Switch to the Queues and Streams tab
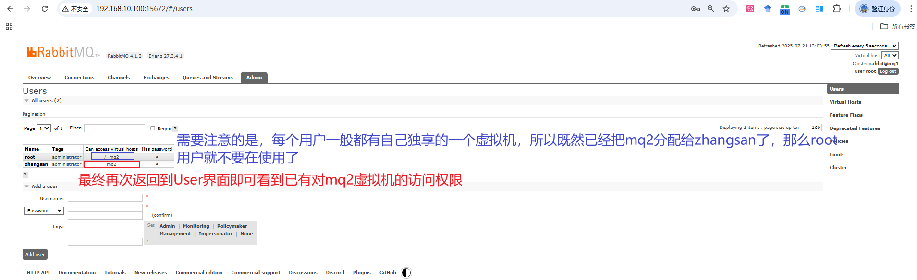Viewport: 917px width, 280px height. click(x=208, y=77)
